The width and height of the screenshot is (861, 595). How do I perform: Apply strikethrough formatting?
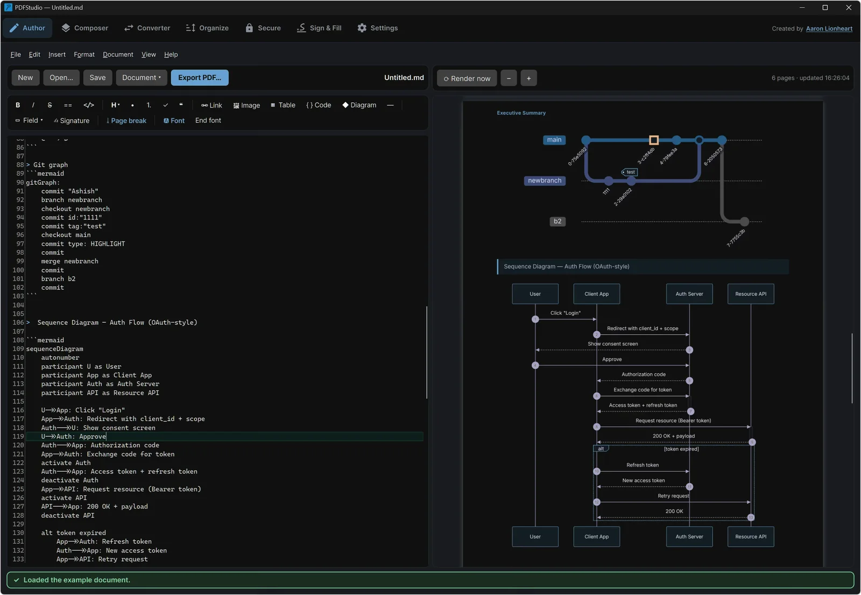click(50, 105)
